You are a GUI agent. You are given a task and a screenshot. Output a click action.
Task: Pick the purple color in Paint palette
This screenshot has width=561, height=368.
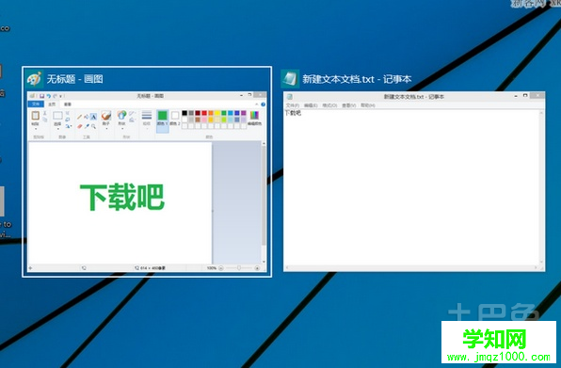244,113
